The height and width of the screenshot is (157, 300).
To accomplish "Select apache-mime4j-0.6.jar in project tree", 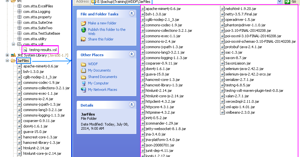I will click(x=41, y=66).
